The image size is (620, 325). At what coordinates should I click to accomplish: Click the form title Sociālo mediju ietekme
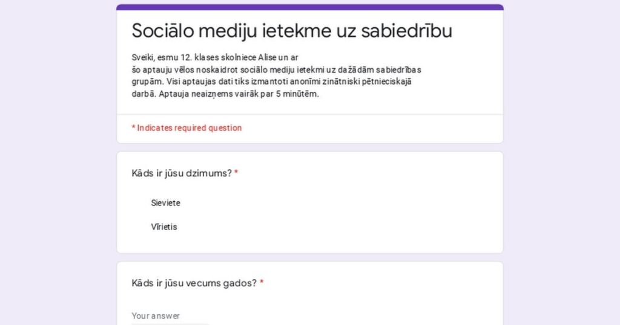tap(292, 31)
